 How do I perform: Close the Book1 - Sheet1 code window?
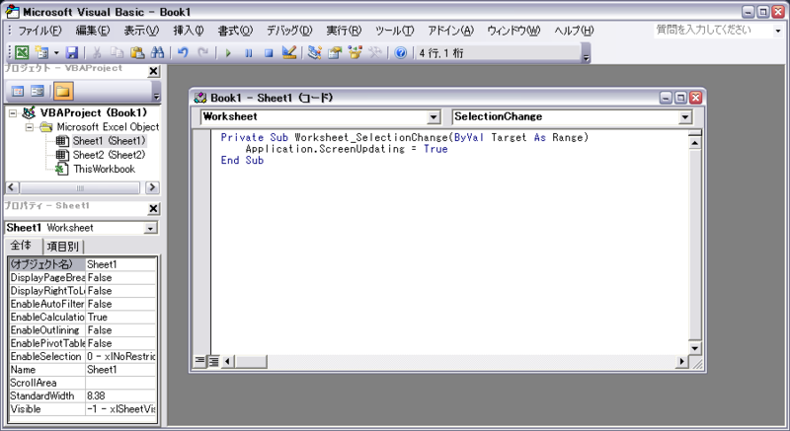696,98
